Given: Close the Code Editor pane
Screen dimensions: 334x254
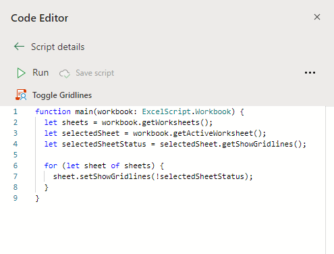Looking at the screenshot, I should pyautogui.click(x=317, y=17).
